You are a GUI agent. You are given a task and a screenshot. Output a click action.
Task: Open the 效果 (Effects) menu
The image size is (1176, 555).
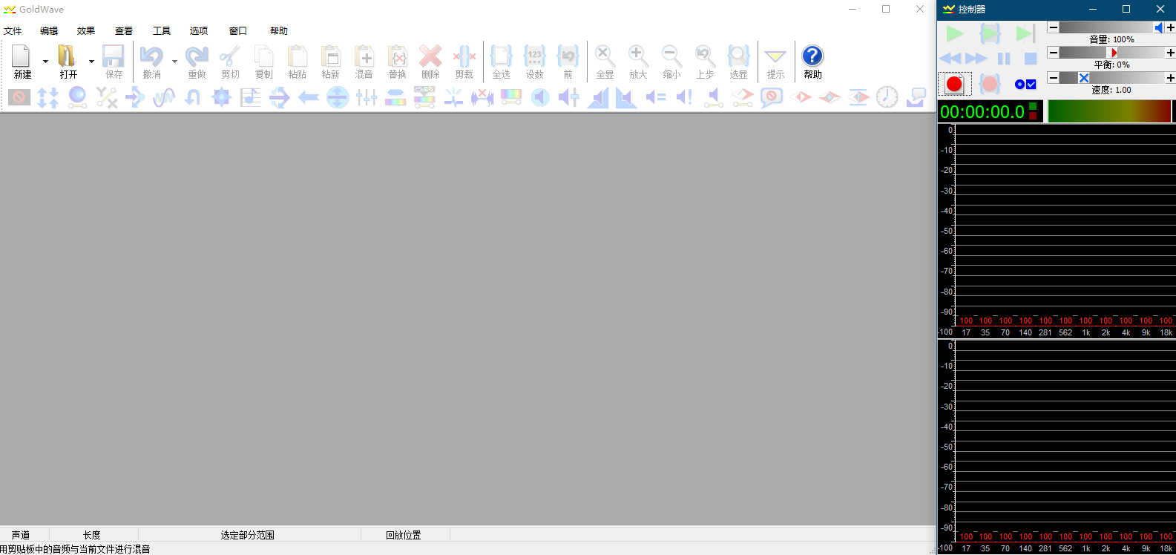click(x=86, y=31)
